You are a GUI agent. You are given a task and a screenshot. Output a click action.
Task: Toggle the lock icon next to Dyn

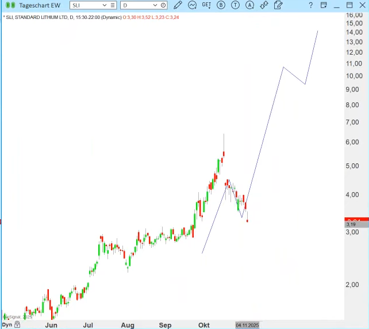point(17,325)
